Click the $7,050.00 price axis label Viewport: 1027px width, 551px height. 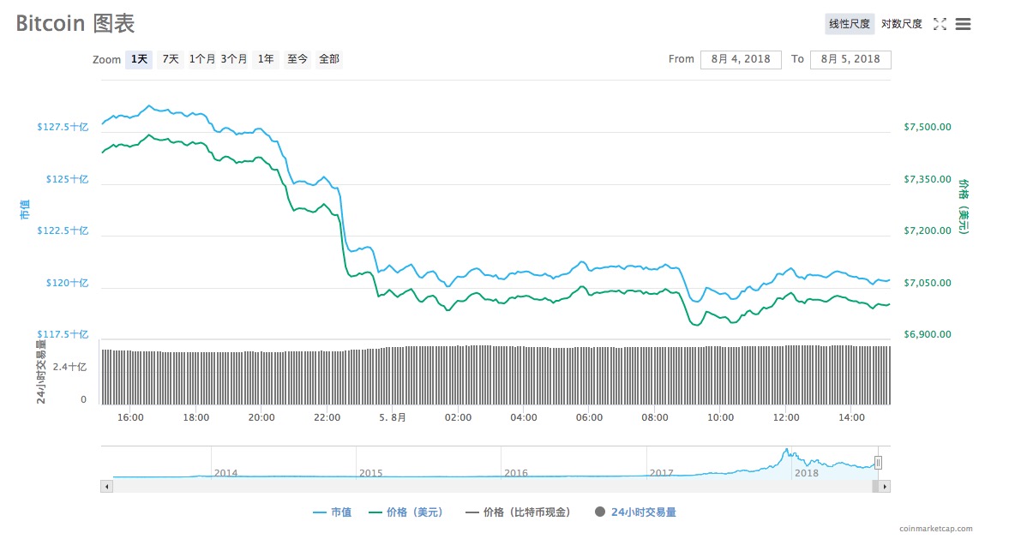928,284
